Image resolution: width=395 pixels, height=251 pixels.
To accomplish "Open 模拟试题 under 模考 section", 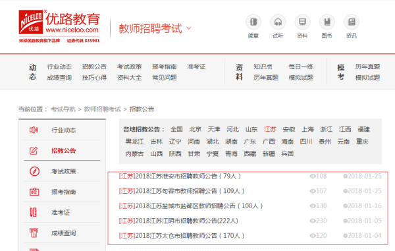I will click(x=367, y=78).
